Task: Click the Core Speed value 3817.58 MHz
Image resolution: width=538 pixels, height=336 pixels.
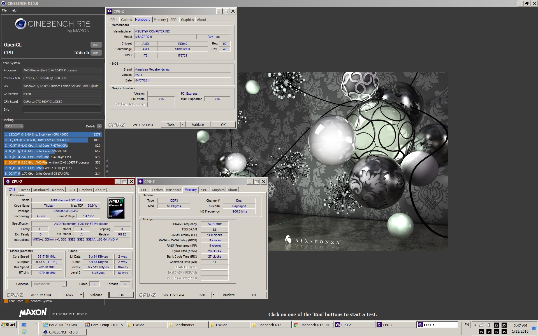Action: [x=47, y=256]
